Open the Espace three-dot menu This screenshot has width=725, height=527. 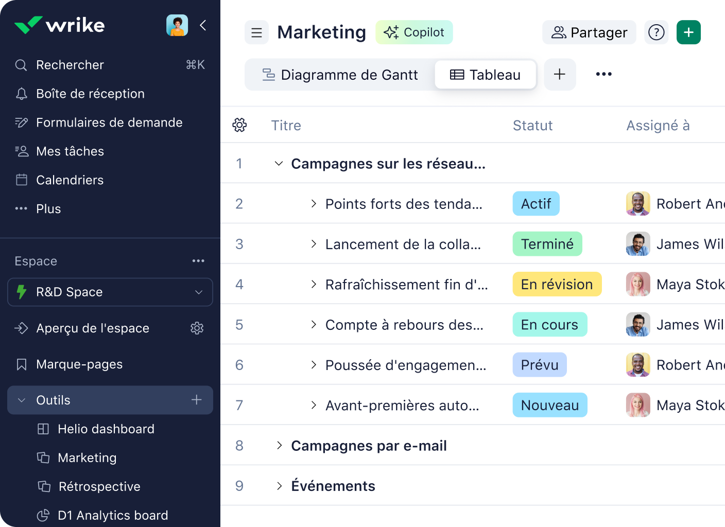point(198,261)
